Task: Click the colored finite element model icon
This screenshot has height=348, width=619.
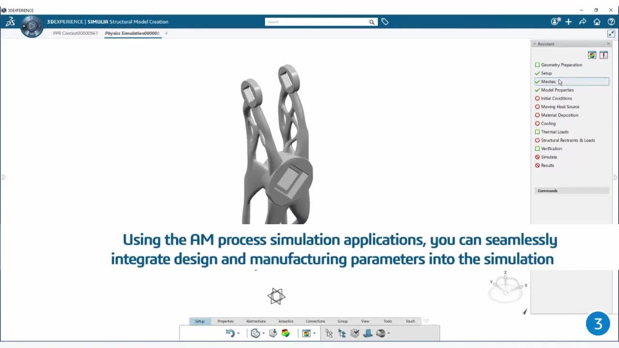Action: coord(286,333)
